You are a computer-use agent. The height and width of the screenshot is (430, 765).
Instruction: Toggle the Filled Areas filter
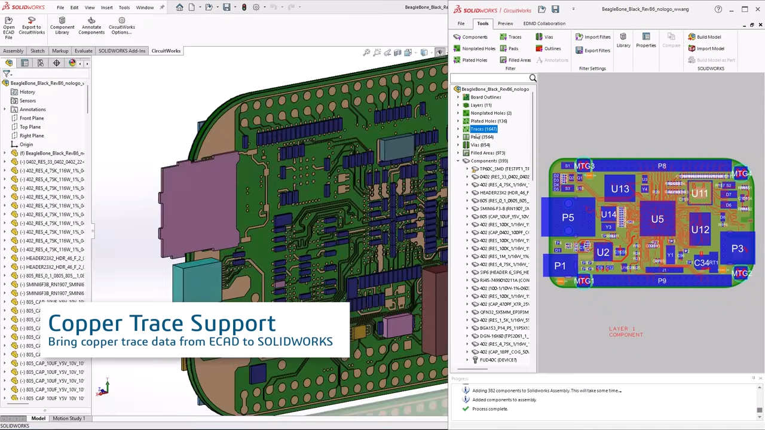click(x=515, y=60)
